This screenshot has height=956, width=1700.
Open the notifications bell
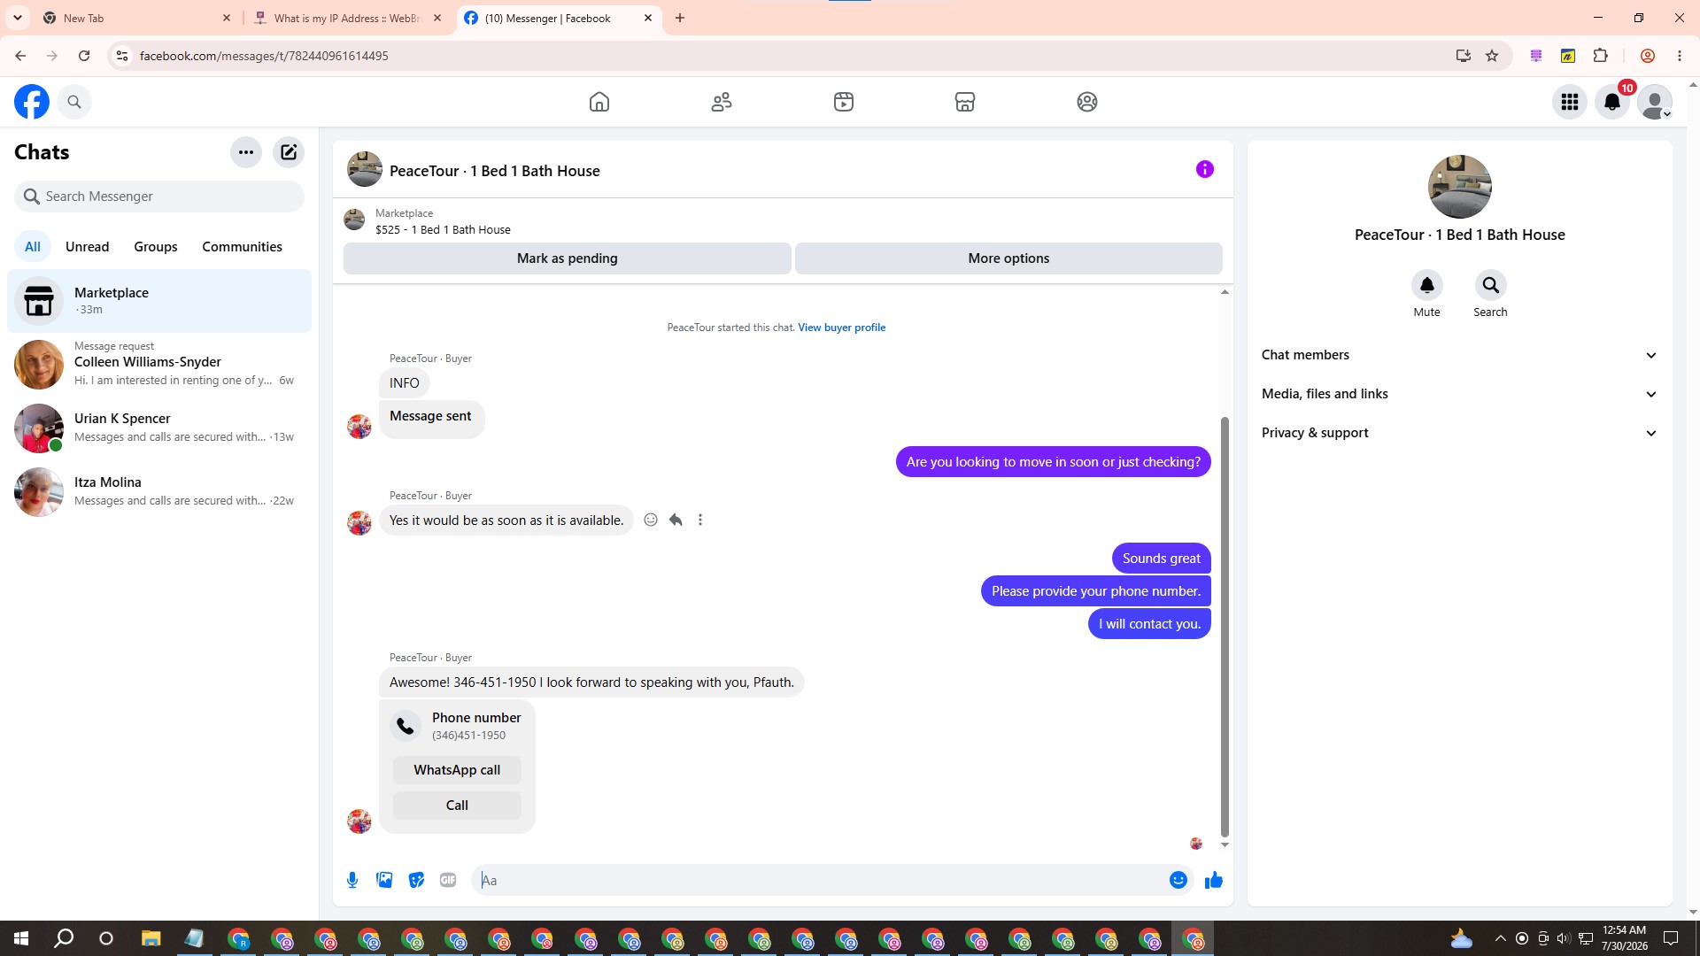click(x=1612, y=102)
